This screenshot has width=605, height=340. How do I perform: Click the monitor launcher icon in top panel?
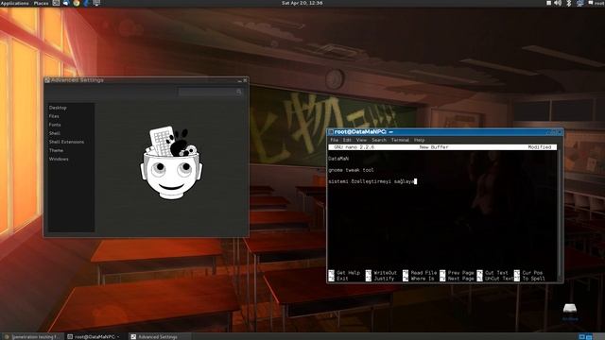click(96, 3)
